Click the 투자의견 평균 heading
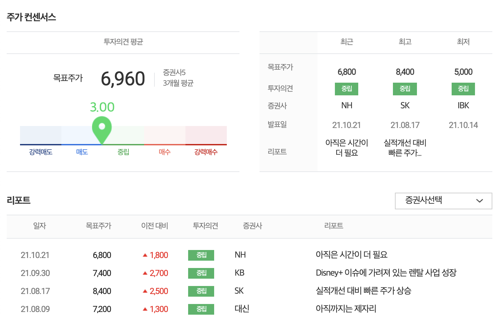Viewport: 499px width, 318px height. point(123,42)
